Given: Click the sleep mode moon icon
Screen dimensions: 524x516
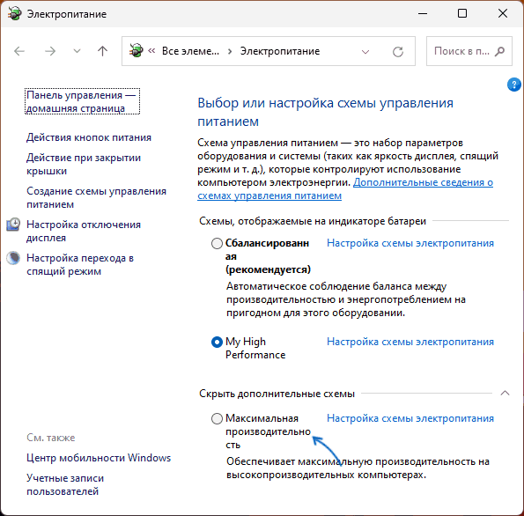Looking at the screenshot, I should click(13, 258).
